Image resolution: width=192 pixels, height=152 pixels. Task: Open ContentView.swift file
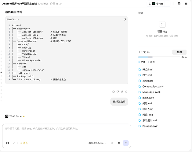click(151, 87)
